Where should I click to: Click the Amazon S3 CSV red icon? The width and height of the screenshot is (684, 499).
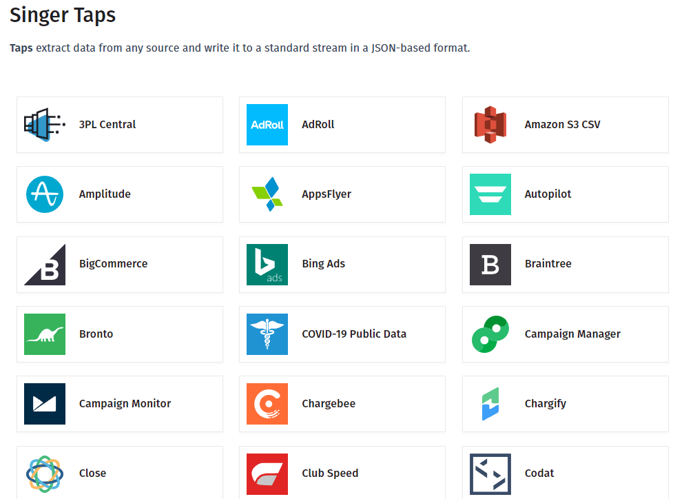[x=490, y=125]
